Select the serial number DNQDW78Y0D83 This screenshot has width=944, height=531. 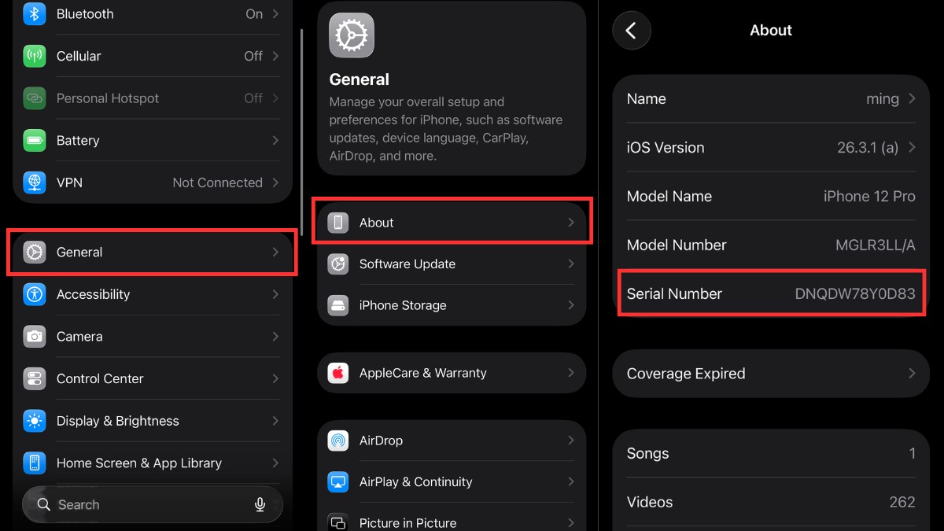[855, 293]
